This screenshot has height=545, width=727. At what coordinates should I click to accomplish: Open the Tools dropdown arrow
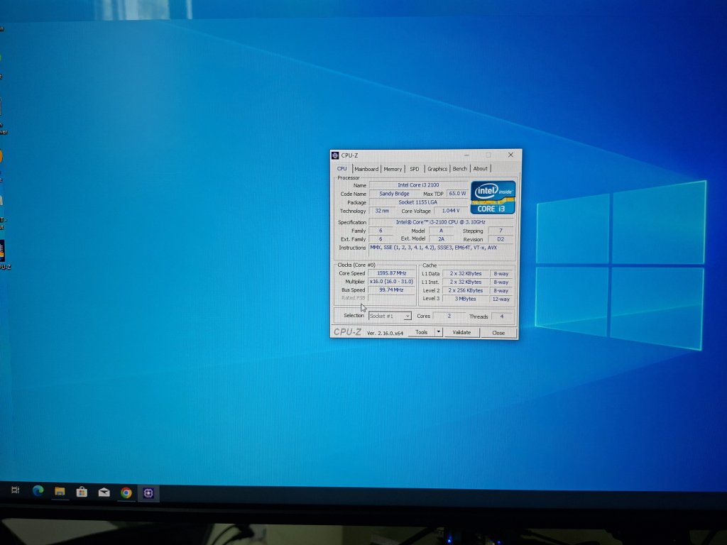pos(439,332)
